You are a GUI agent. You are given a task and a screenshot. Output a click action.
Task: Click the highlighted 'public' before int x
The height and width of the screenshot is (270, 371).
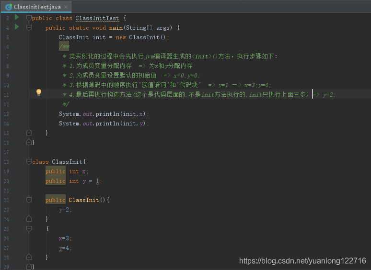tap(55, 171)
